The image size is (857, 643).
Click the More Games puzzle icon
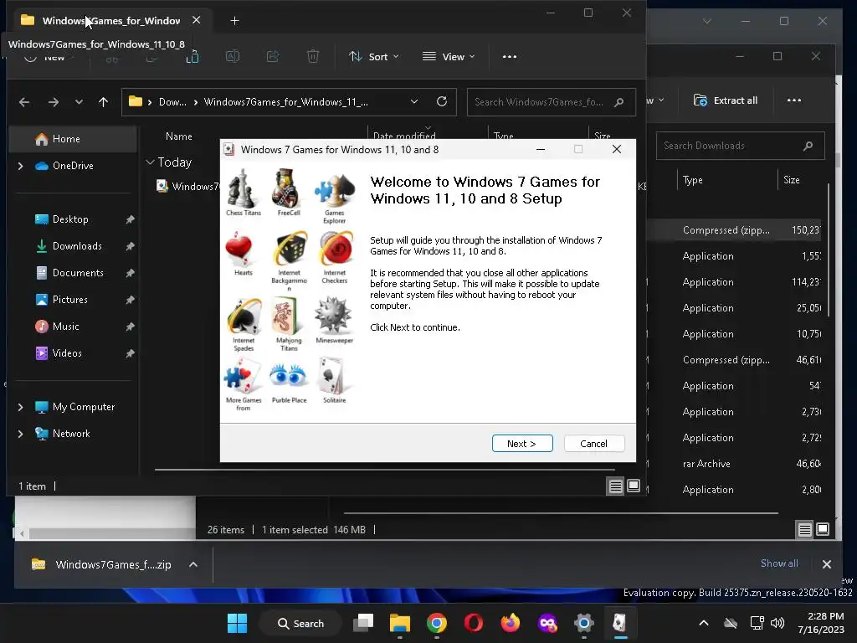coord(242,376)
